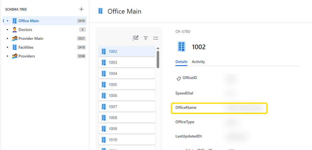
Task: Click the Provider Main people icon
Action: 14,38
